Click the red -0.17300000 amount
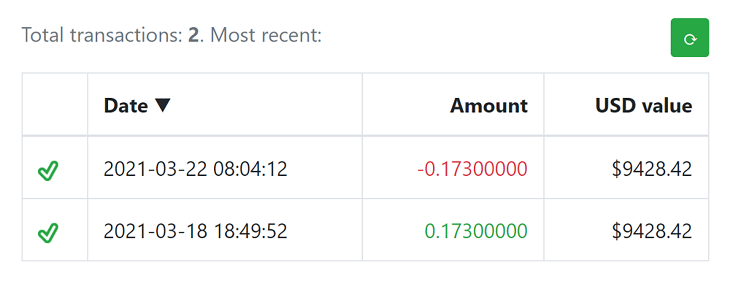 tap(472, 169)
